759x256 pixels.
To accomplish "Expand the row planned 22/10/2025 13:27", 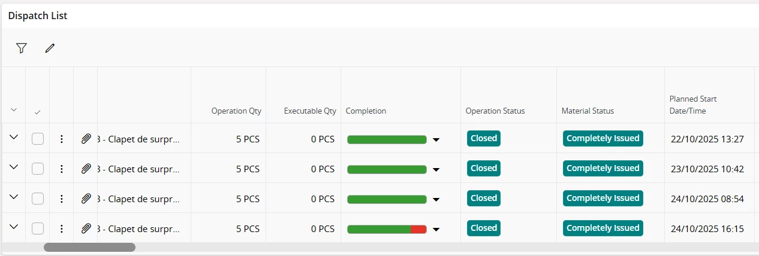I will pos(14,137).
